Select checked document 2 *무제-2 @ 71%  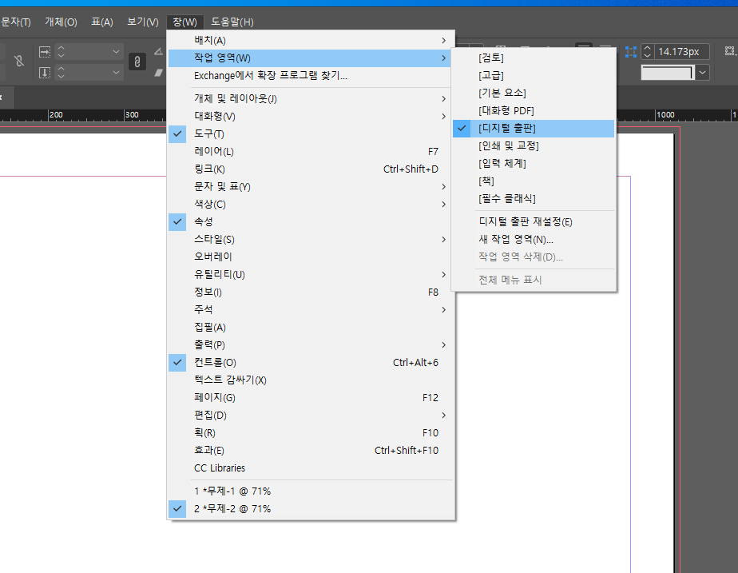(x=309, y=508)
